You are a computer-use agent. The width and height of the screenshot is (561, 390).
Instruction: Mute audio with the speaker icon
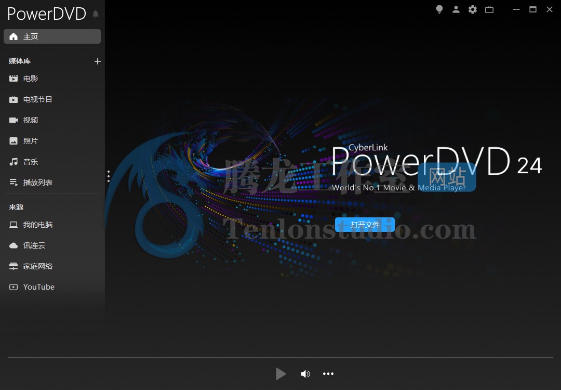click(305, 374)
